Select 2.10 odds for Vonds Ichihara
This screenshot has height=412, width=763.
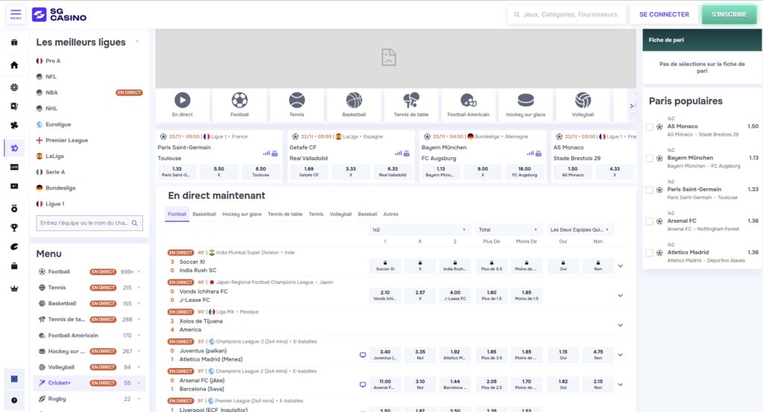[385, 295]
